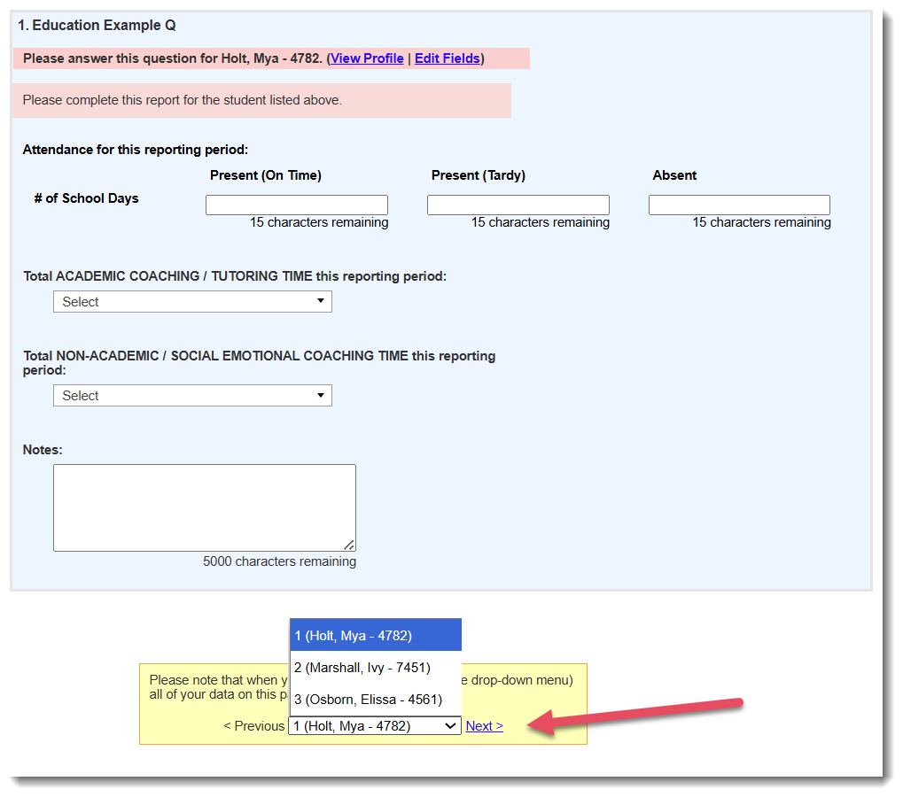Click the Present (On Time) input field
The width and height of the screenshot is (903, 797).
click(297, 205)
